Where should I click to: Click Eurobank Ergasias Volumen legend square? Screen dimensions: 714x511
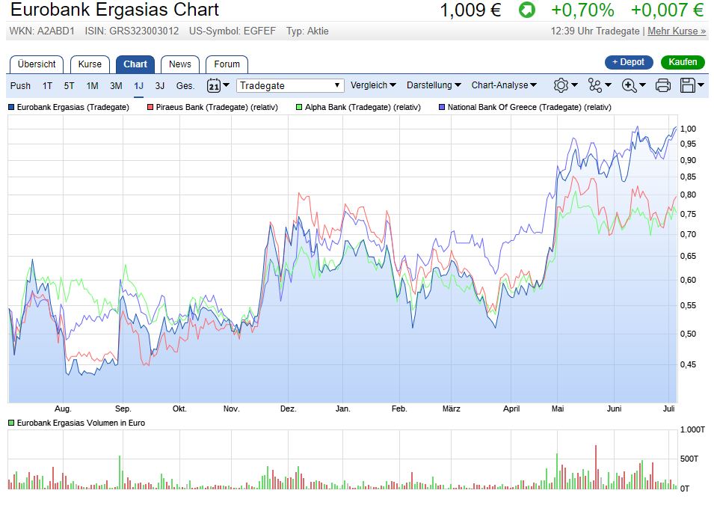(x=11, y=423)
